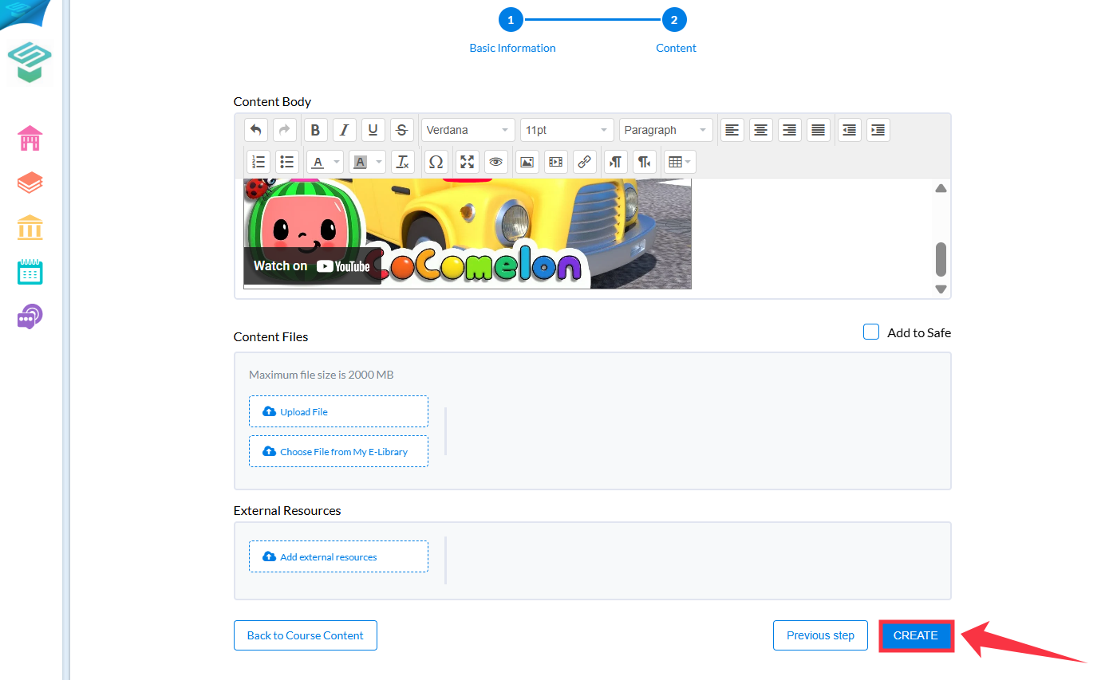Insert media video into content

[556, 162]
